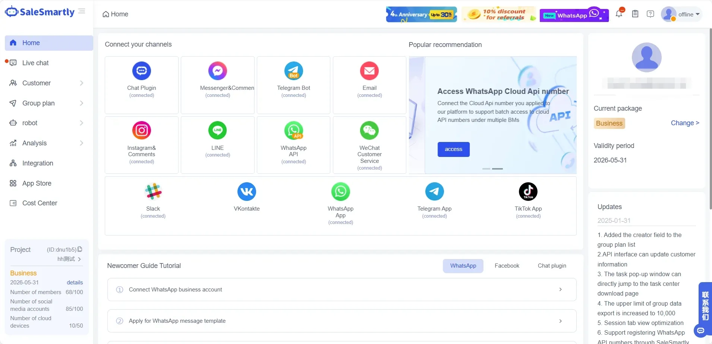712x344 pixels.
Task: Select the second carousel indicator dash
Action: [x=497, y=169]
